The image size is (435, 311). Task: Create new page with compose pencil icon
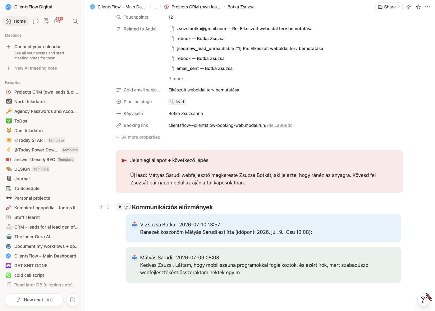[73, 300]
